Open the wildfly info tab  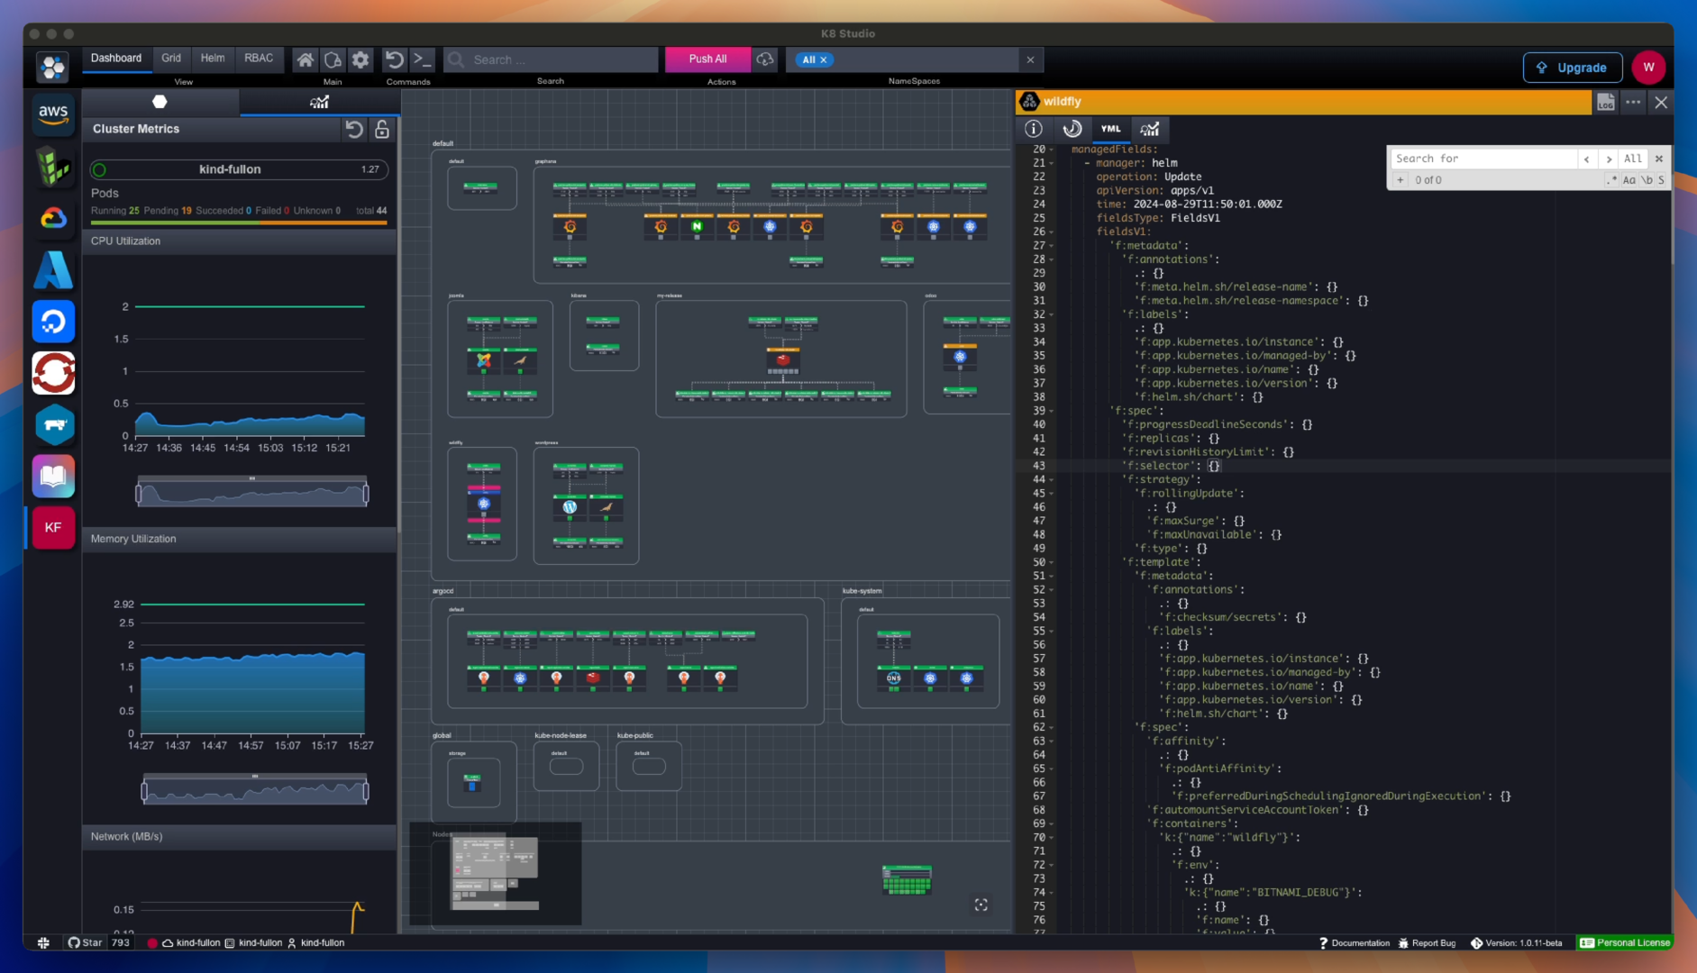[x=1034, y=129]
